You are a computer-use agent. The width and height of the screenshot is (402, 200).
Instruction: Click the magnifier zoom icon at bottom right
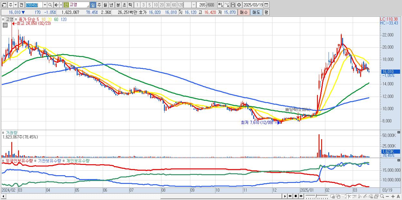(x=382, y=196)
